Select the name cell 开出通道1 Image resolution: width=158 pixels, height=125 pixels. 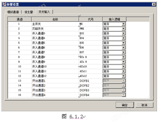(55, 81)
